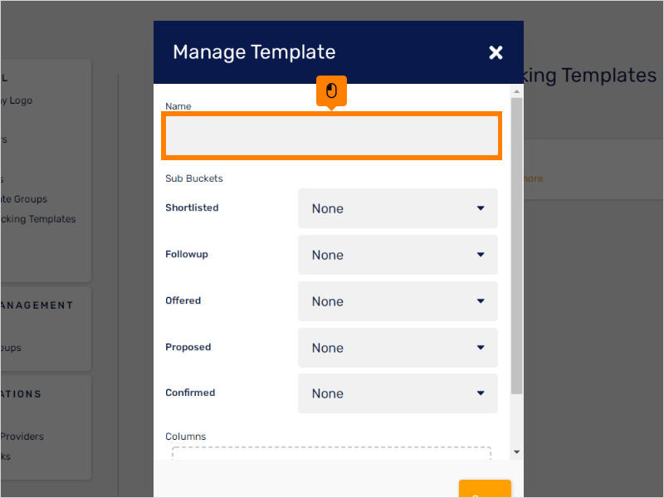This screenshot has height=498, width=664.
Task: Click the orange pointer icon above the Name field
Action: (x=331, y=91)
